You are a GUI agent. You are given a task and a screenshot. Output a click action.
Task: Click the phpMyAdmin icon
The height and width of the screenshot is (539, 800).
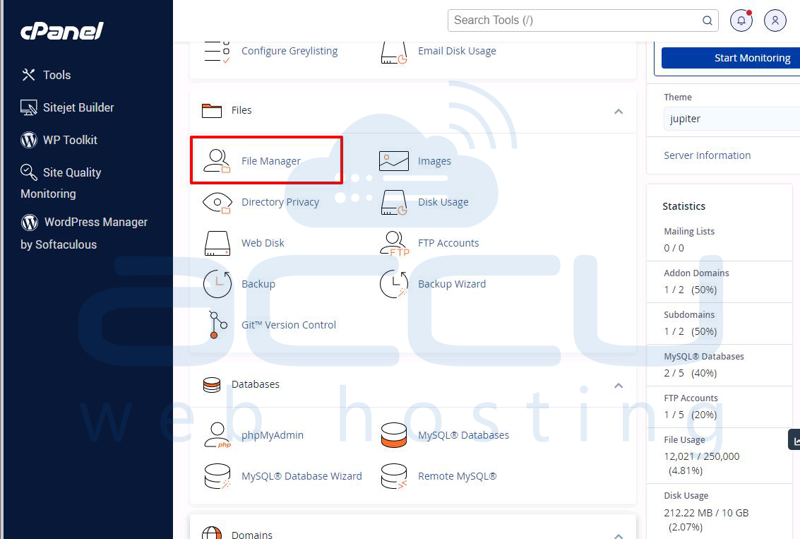[x=218, y=435]
